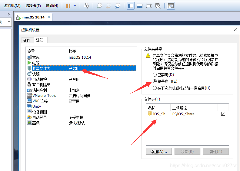The height and width of the screenshot is (171, 240).
Task: Click the 移除(R) button
Action: click(187, 151)
